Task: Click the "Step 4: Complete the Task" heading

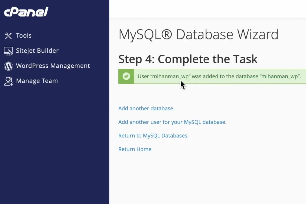Action: pos(188,59)
